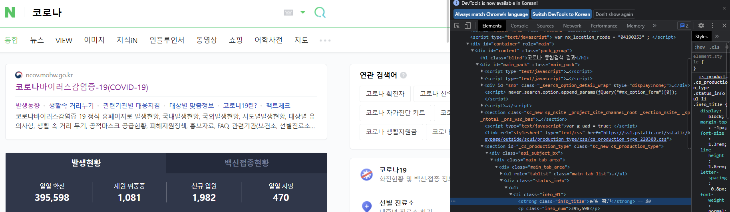730x212 pixels.
Task: Click the 일일 확진 count 395,598
Action: click(x=52, y=198)
